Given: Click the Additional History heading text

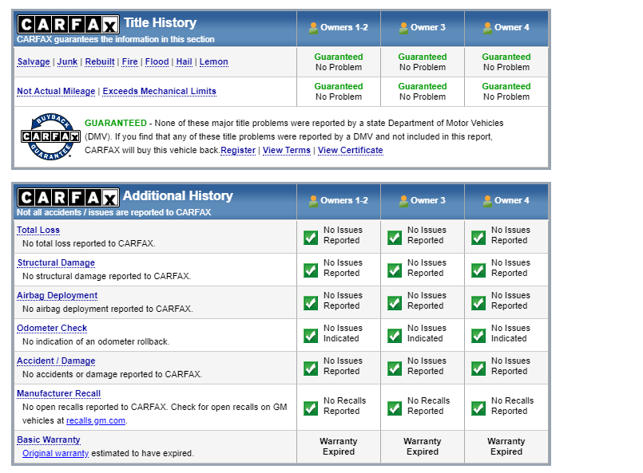Looking at the screenshot, I should pyautogui.click(x=178, y=196).
